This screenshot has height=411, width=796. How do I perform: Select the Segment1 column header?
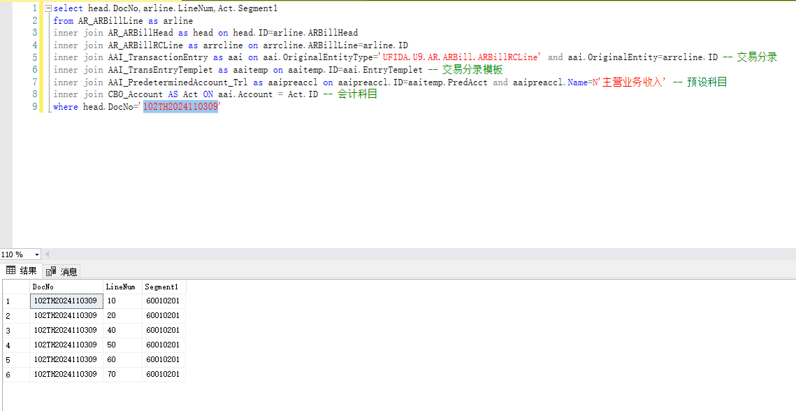coord(164,287)
